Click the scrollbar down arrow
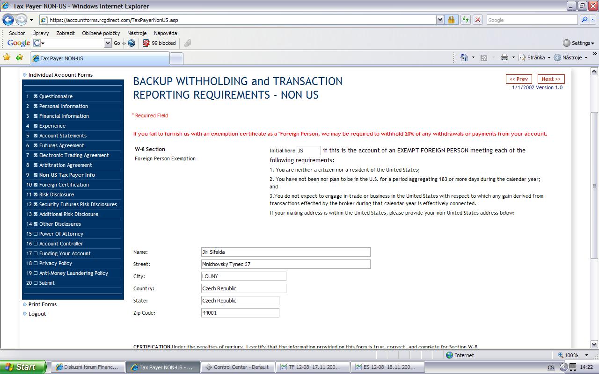Screen dimensions: 599x374 pyautogui.click(x=594, y=345)
